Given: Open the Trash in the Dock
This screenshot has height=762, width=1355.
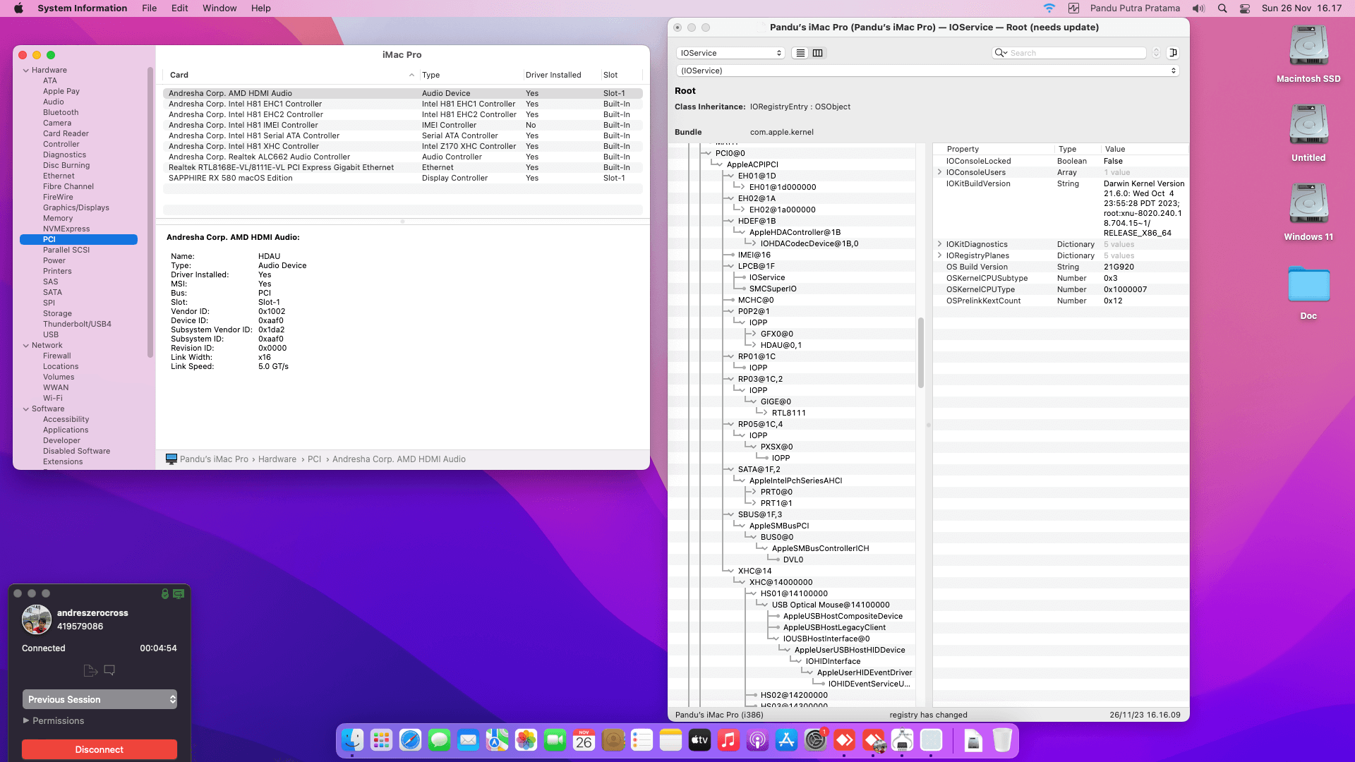Looking at the screenshot, I should (x=1002, y=740).
